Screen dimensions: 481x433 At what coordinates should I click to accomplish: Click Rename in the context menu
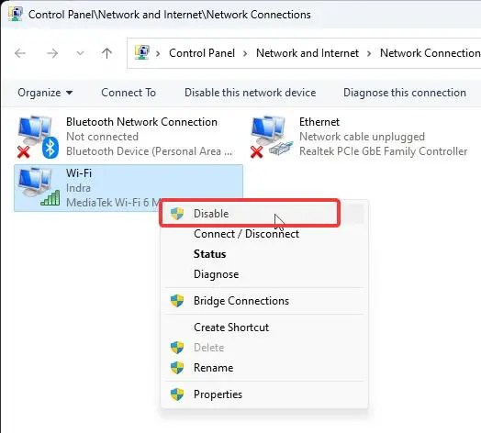(214, 368)
